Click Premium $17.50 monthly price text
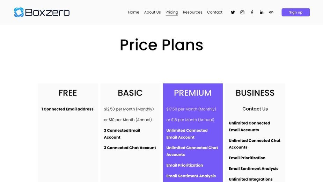323x182 pixels. pos(191,109)
